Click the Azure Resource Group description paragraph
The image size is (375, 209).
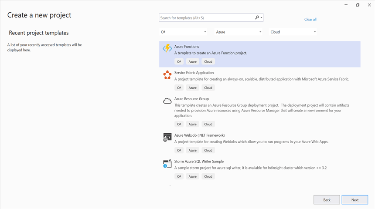[262, 110]
